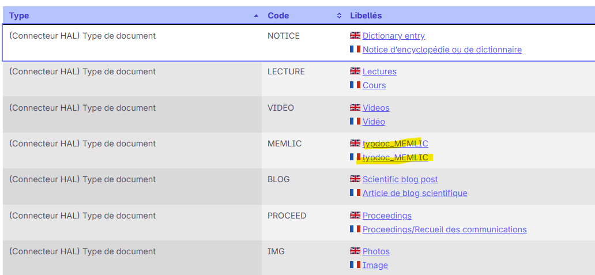Click the UK flag next to Videos
Viewport: 595px width, 275px height.
[355, 108]
